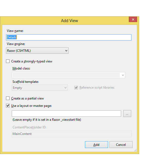
Task: Click the View engine dropdown arrow
Action: 66,51
